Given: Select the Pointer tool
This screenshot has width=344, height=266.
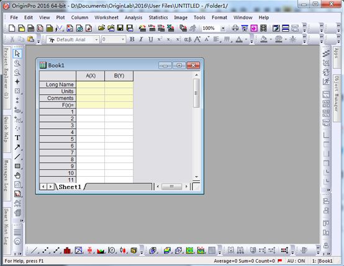Looking at the screenshot, I should coord(17,53).
